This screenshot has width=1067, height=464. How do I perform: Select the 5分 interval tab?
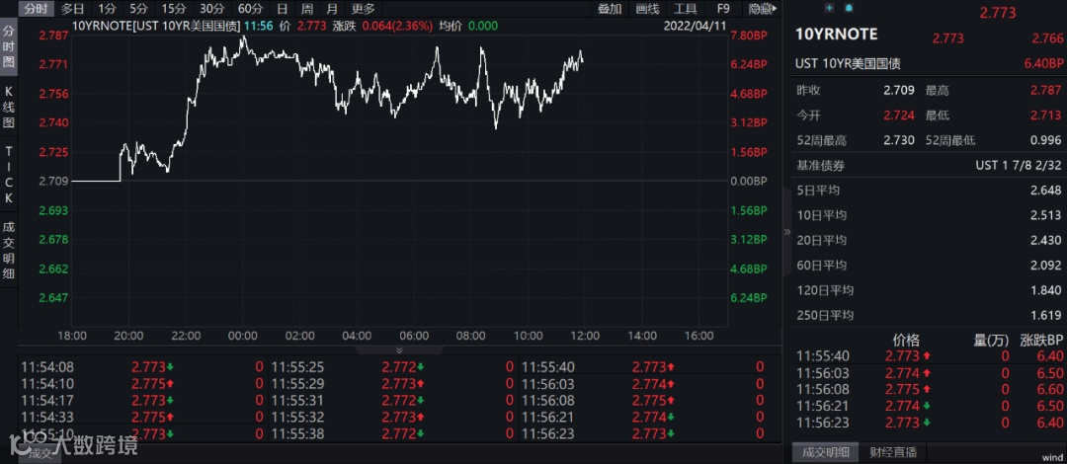(139, 9)
